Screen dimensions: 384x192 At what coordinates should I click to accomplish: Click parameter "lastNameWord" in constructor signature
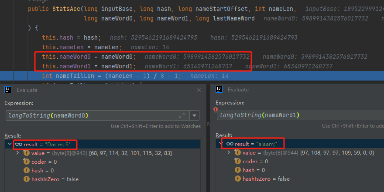233,19
